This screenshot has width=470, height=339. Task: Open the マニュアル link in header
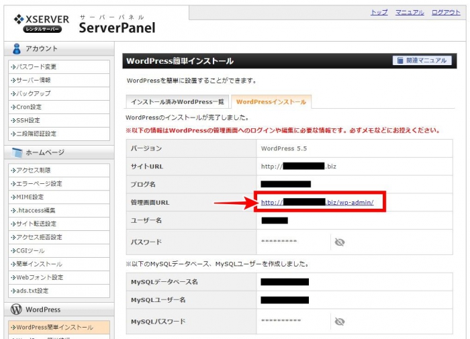point(410,12)
